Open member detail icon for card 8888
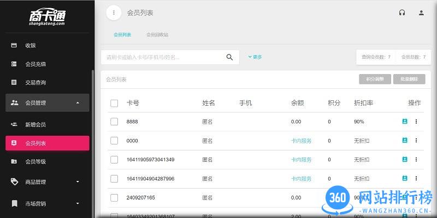Screen dimensions: 437x218 tap(405, 122)
